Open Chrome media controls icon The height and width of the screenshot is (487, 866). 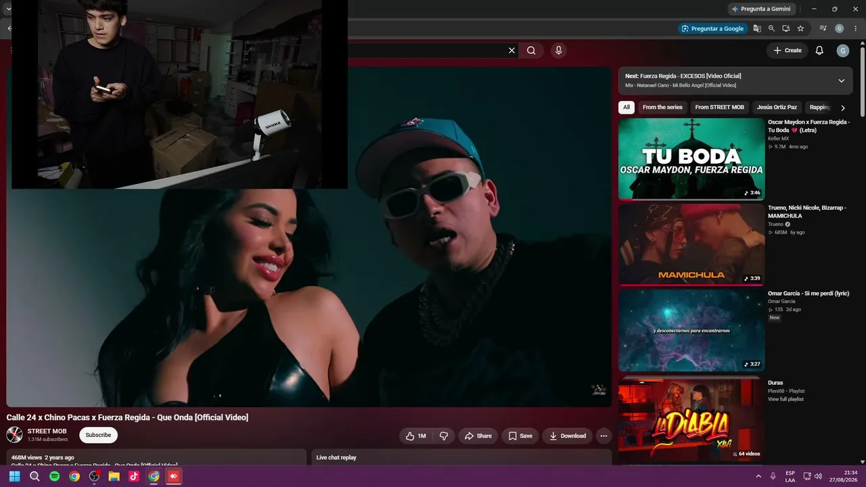[823, 28]
